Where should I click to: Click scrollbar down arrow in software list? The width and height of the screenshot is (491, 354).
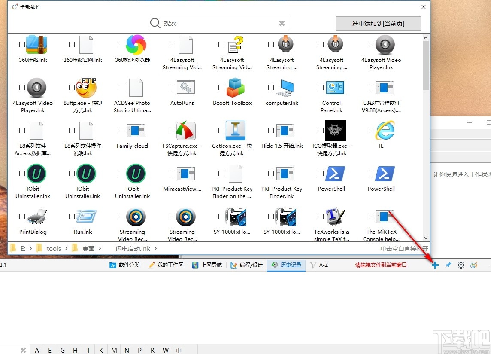click(x=426, y=238)
